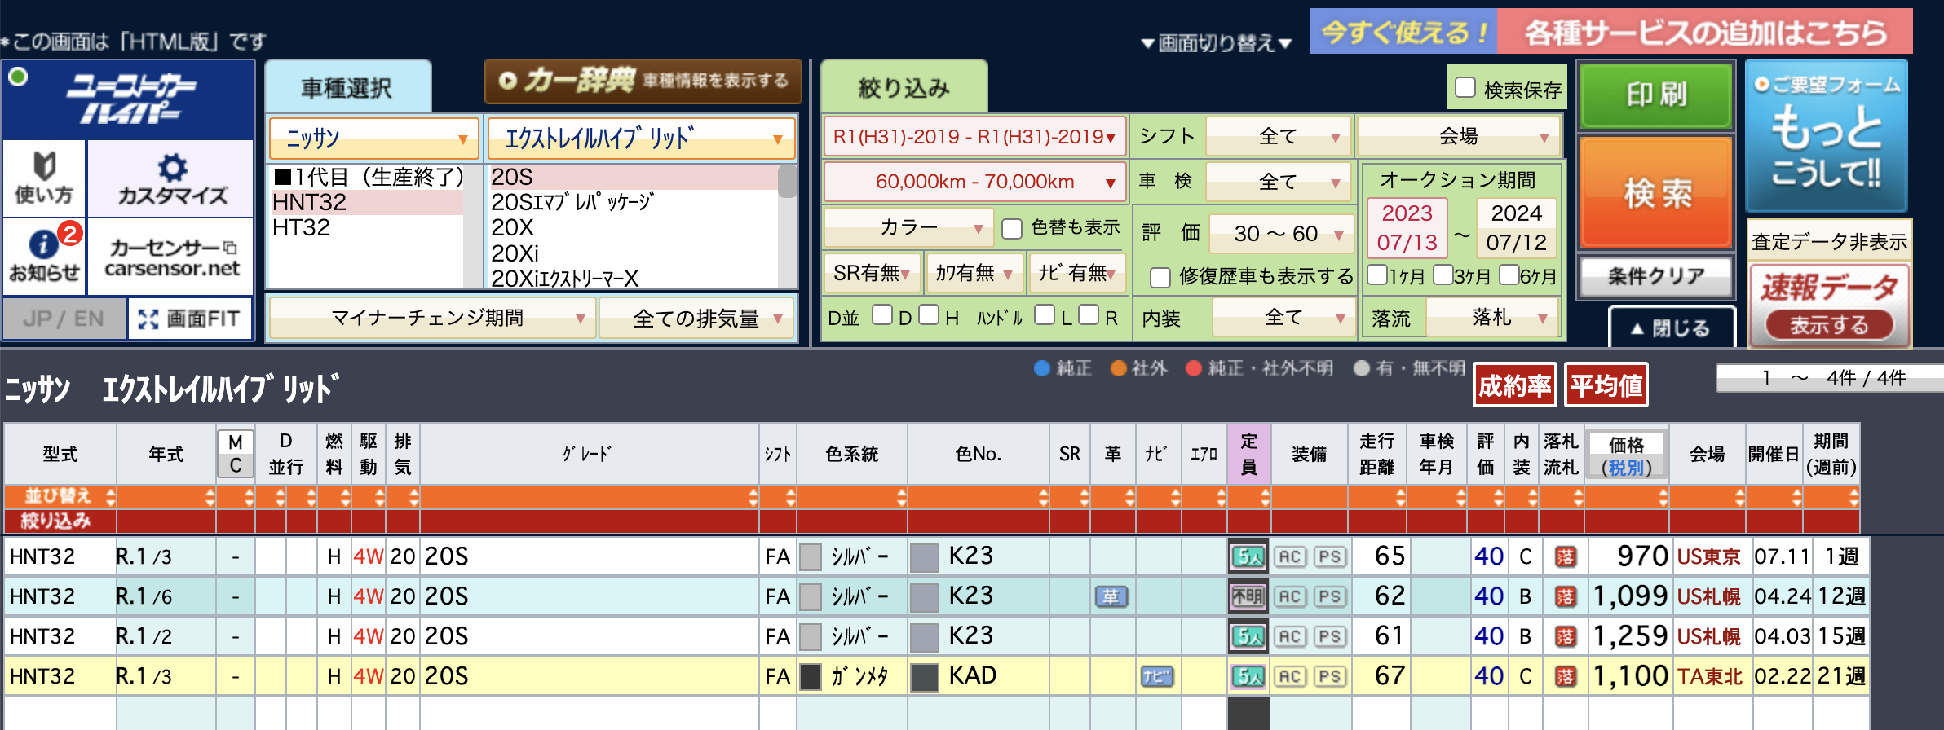The height and width of the screenshot is (730, 1944).
Task: Open the R1(H31)-2019 year range dropdown
Action: point(974,137)
